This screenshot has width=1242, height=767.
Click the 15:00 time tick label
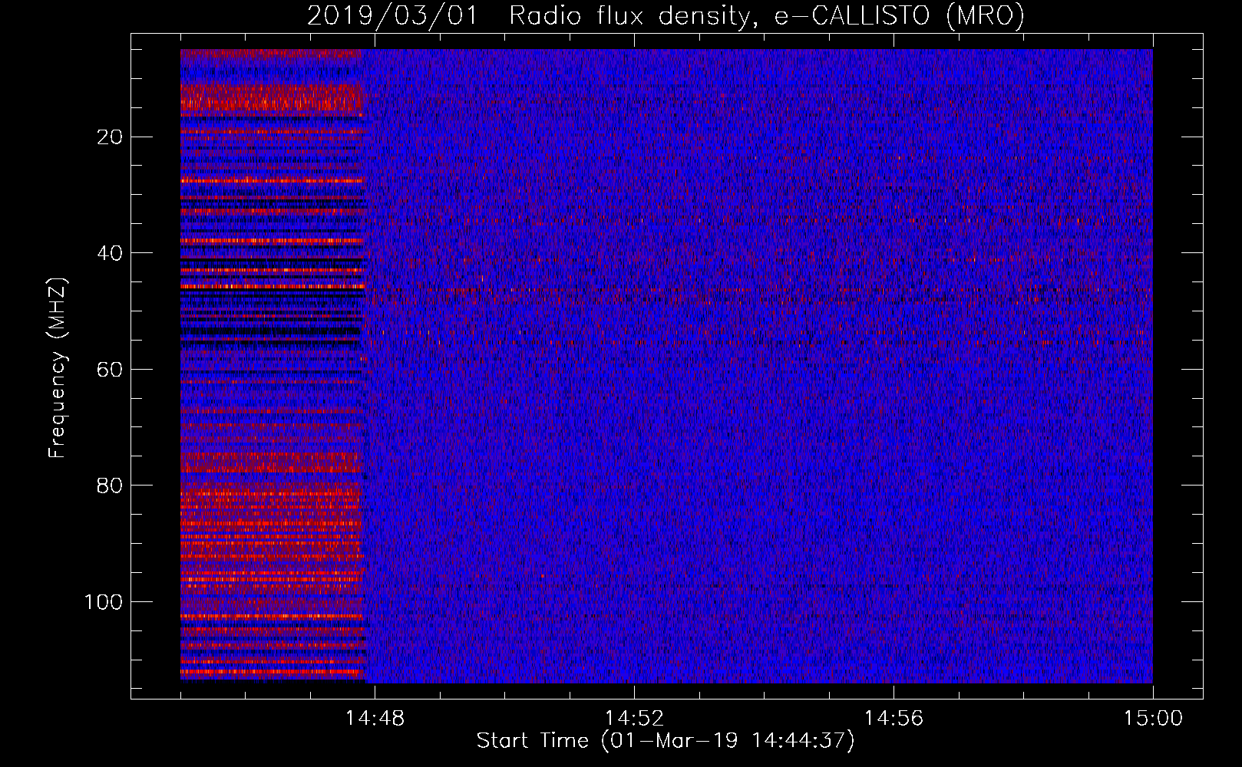[x=1153, y=718]
